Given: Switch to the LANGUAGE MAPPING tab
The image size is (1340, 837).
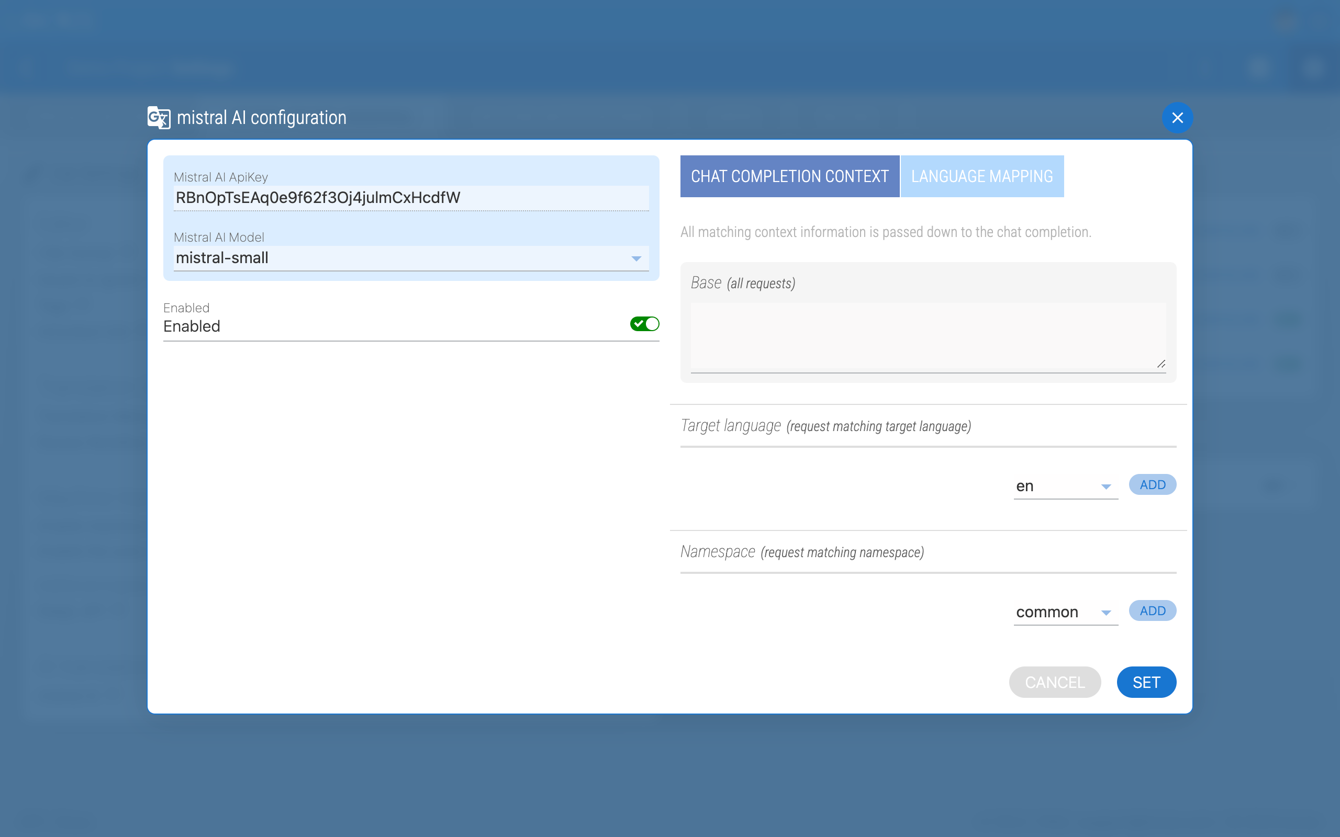Looking at the screenshot, I should 982,176.
